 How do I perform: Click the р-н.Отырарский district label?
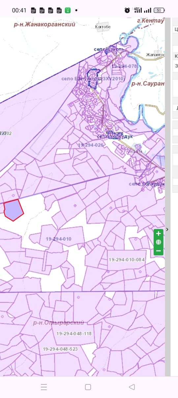(x=59, y=323)
